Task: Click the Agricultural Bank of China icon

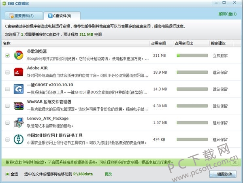Action: click(x=19, y=139)
